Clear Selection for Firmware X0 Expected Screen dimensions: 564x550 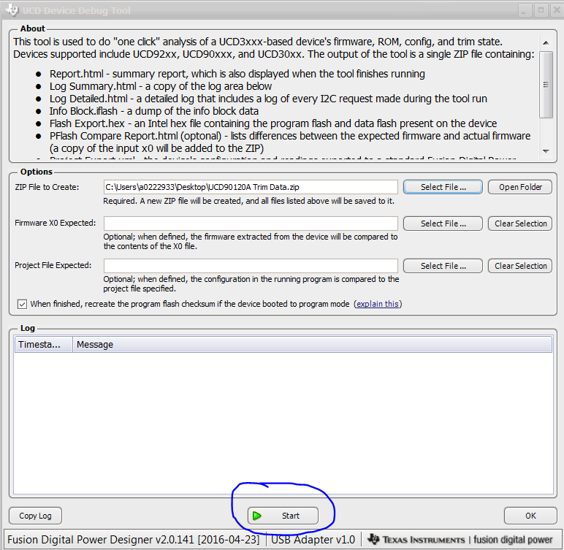pyautogui.click(x=520, y=224)
